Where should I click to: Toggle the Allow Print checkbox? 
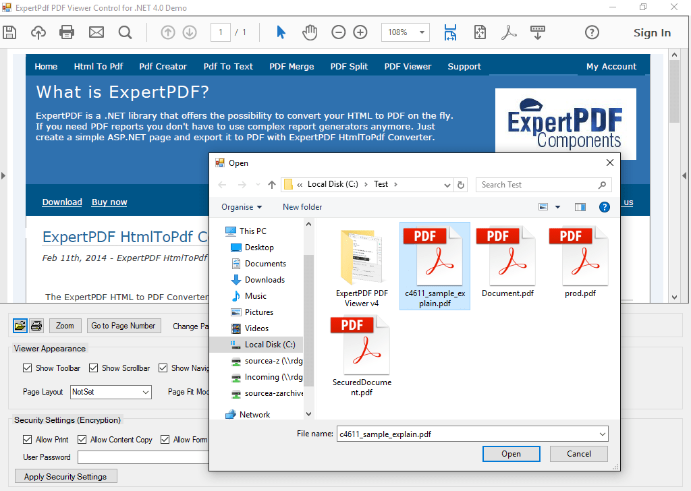click(x=26, y=439)
